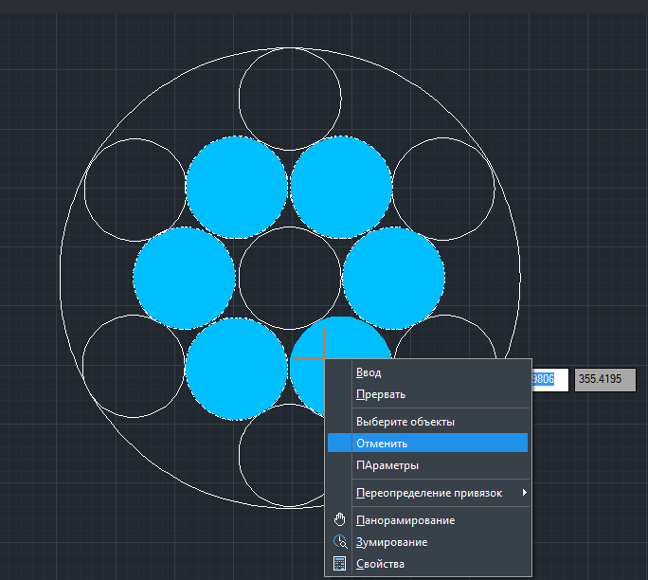648x580 pixels.
Task: Click the zoom magnifier icon
Action: click(340, 541)
